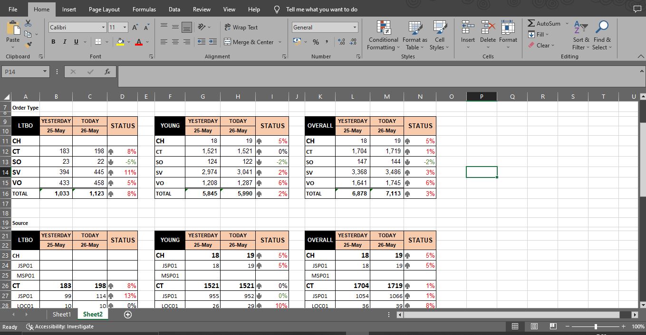Increase the indent level

(213, 42)
